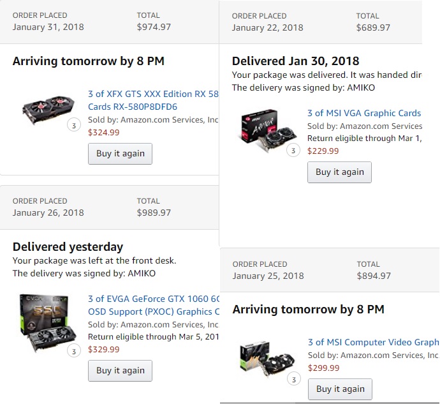
Task: Open the MSI Computer Video Graphics link
Action: click(373, 342)
